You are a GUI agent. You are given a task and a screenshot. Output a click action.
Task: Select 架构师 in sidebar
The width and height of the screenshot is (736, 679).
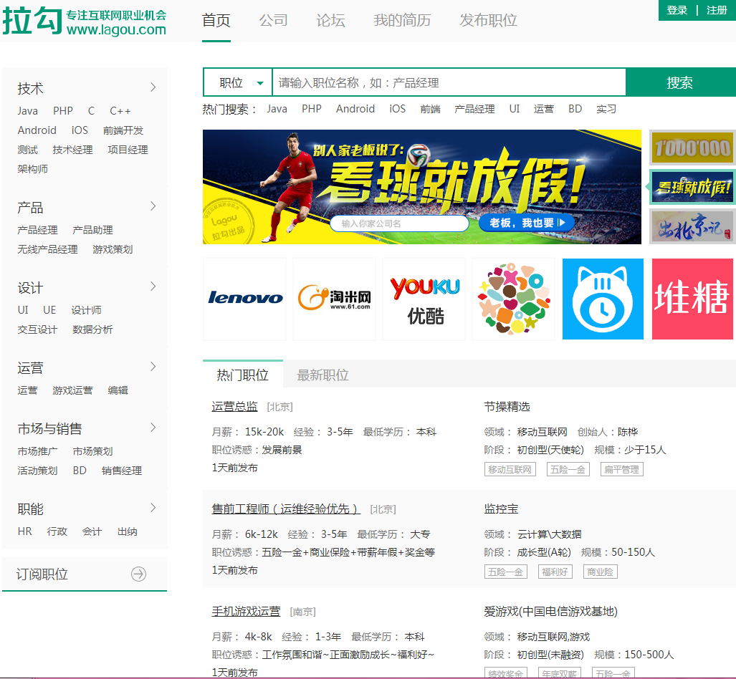[x=32, y=169]
